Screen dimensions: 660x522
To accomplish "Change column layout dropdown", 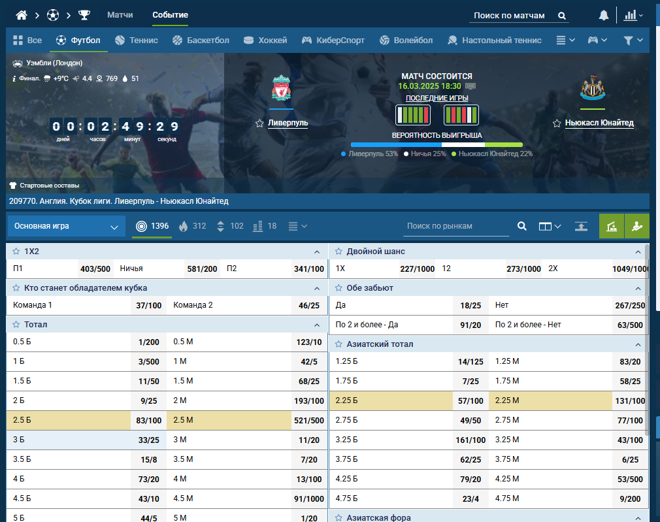I will [x=550, y=227].
